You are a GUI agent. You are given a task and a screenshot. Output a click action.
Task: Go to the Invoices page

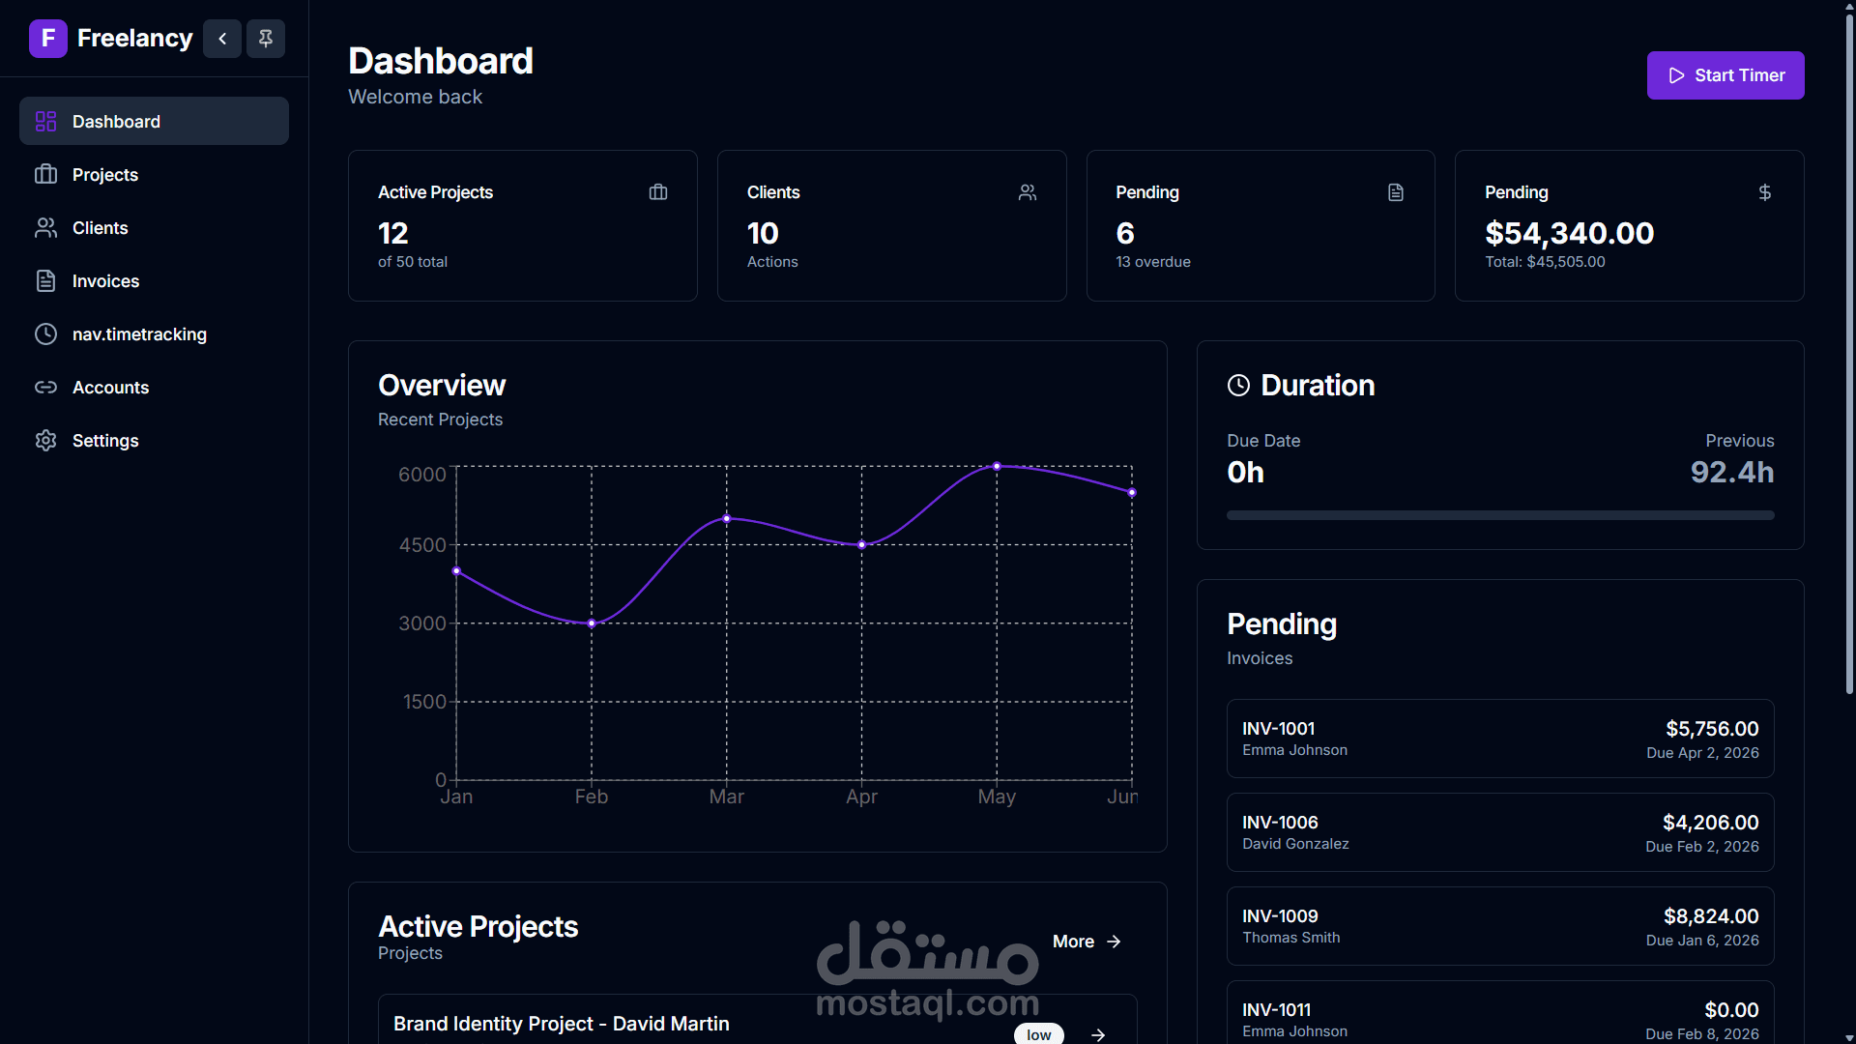pos(105,280)
